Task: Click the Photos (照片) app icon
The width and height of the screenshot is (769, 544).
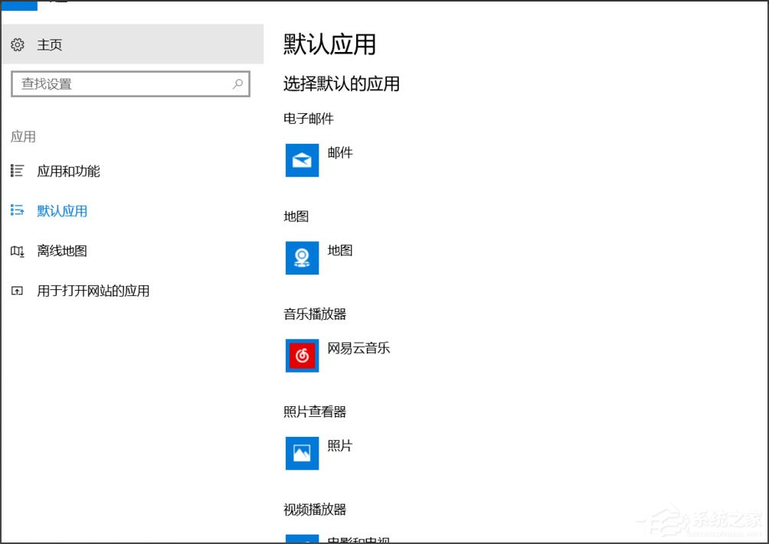Action: (x=301, y=453)
